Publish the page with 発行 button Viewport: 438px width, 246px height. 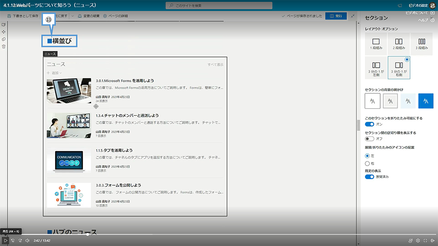pyautogui.click(x=336, y=16)
